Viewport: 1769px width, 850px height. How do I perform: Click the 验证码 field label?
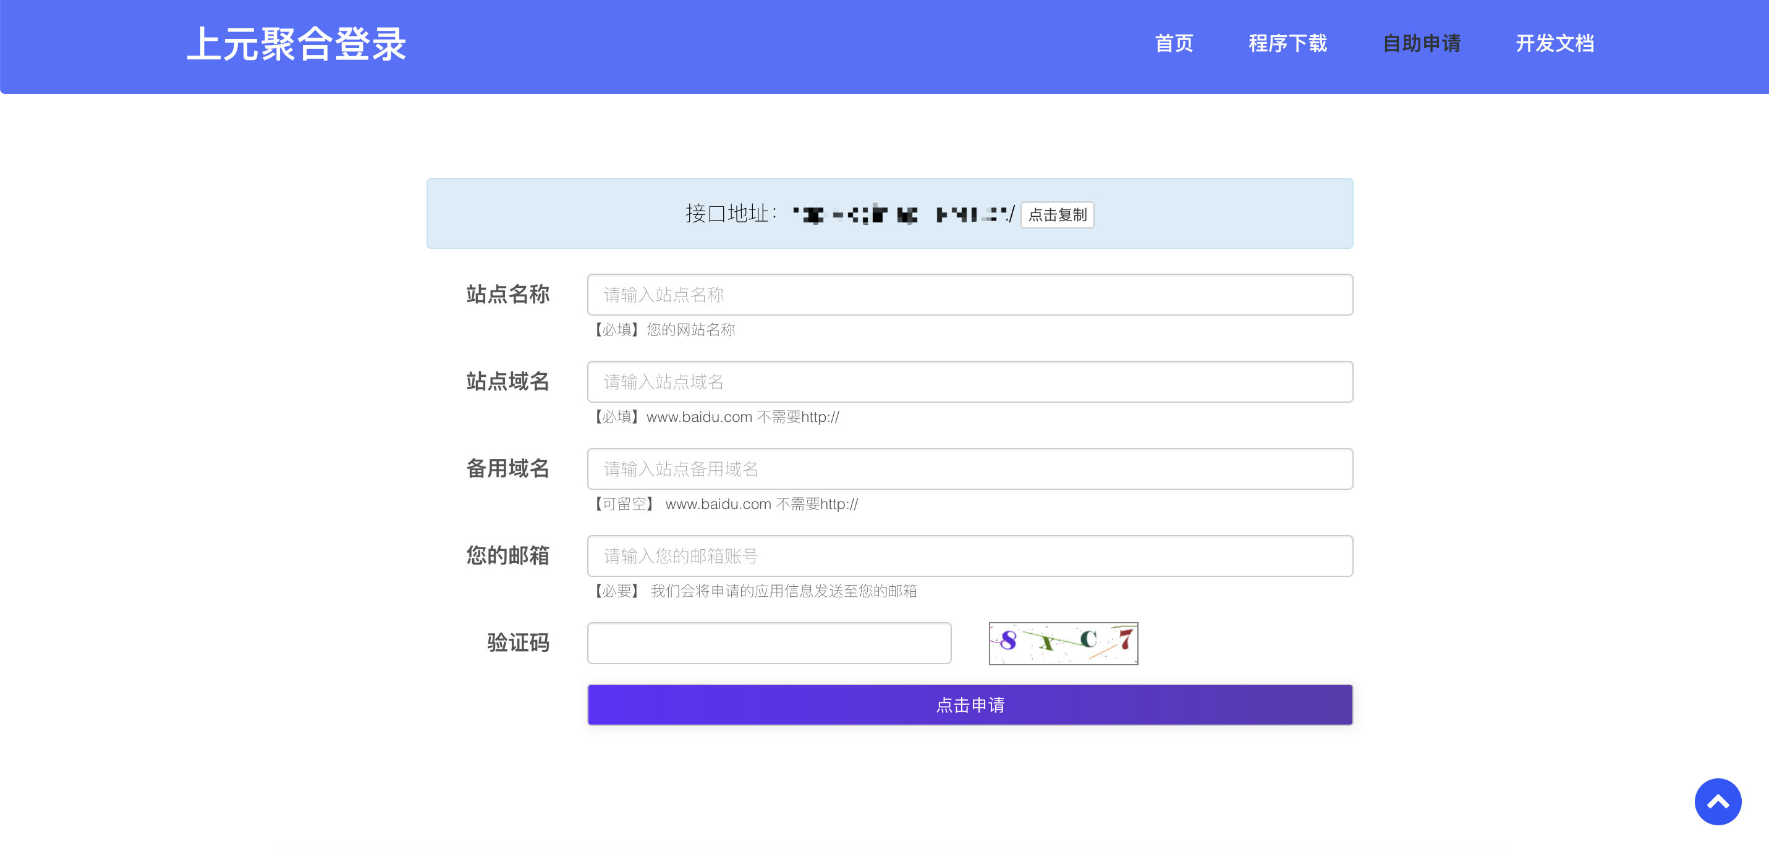click(518, 642)
